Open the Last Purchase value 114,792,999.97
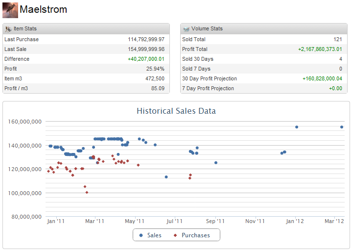Viewport: 352px width, 251px height. pos(146,39)
